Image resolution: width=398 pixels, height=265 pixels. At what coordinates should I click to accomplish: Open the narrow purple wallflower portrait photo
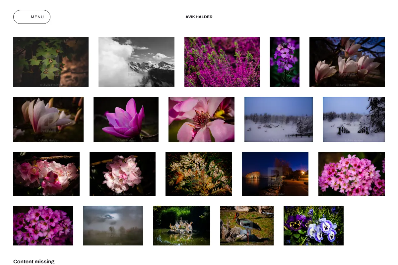point(285,62)
